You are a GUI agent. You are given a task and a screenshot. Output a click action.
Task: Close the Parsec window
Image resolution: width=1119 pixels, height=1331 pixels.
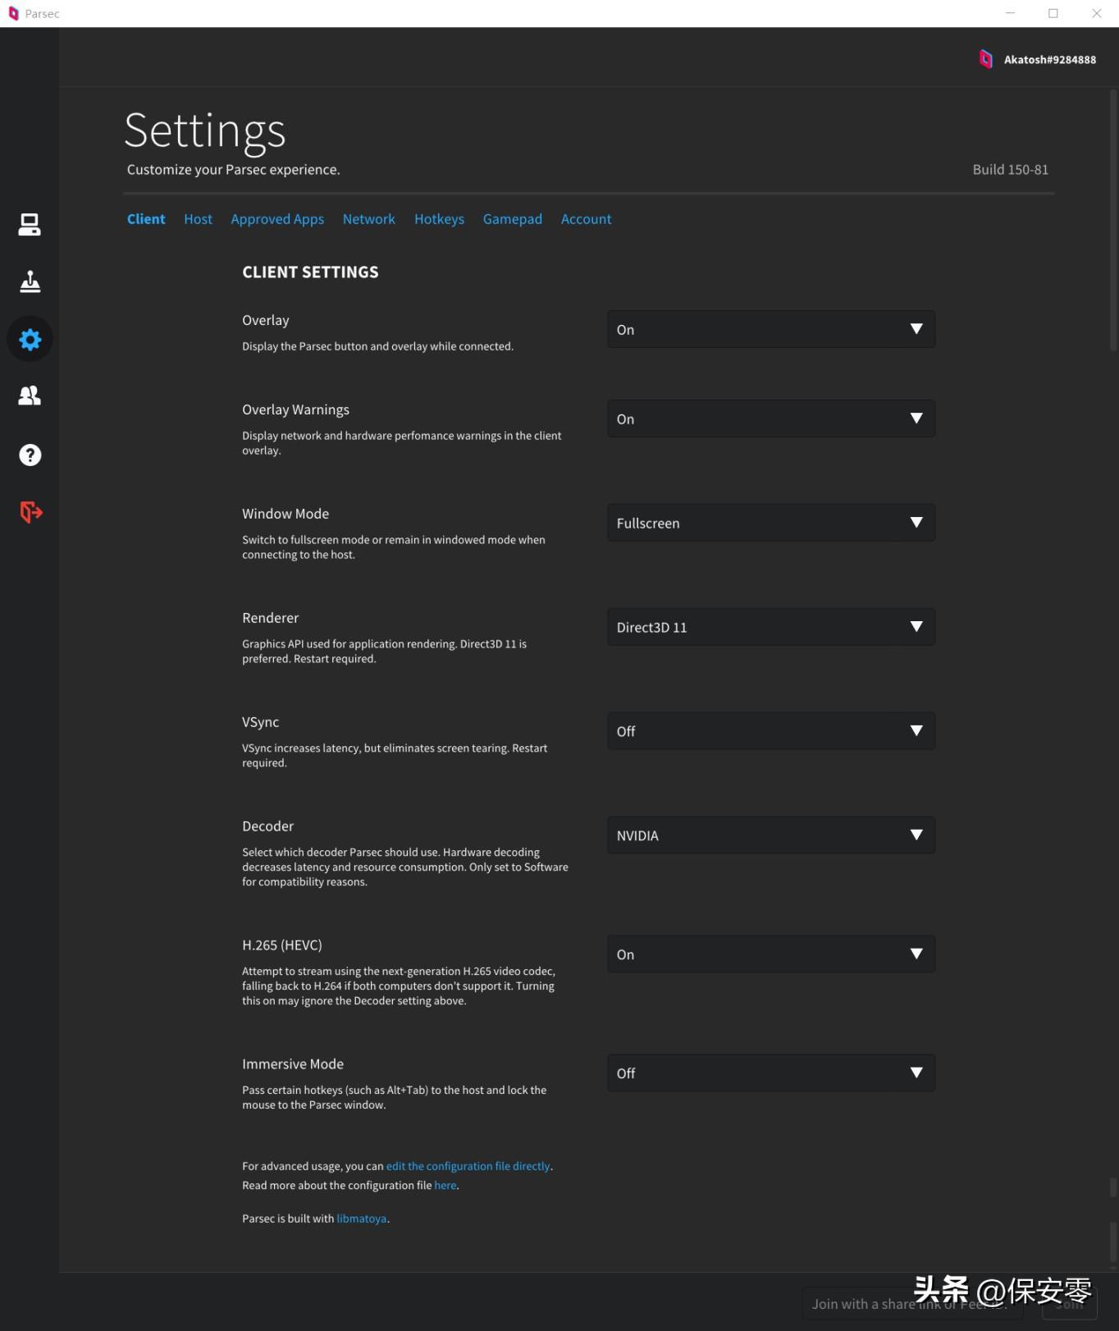coord(1097,13)
